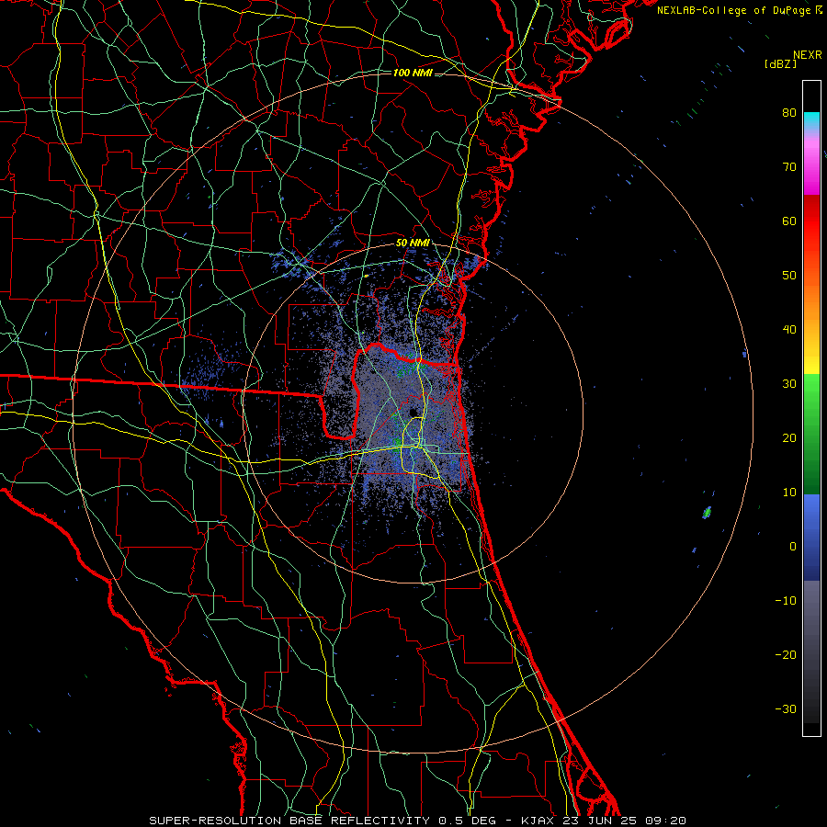Click the 20 dBZ scale value
The height and width of the screenshot is (827, 827).
click(x=789, y=437)
